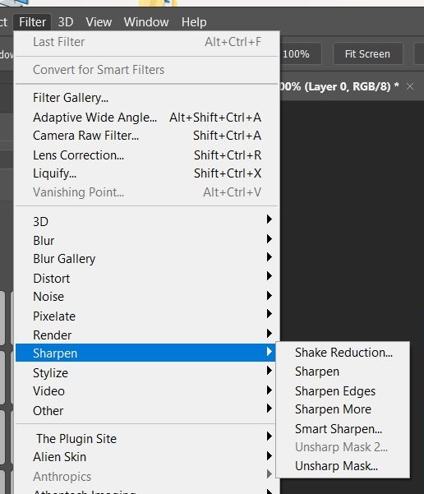
Task: Open Unsharp Mask... dialog
Action: point(343,466)
